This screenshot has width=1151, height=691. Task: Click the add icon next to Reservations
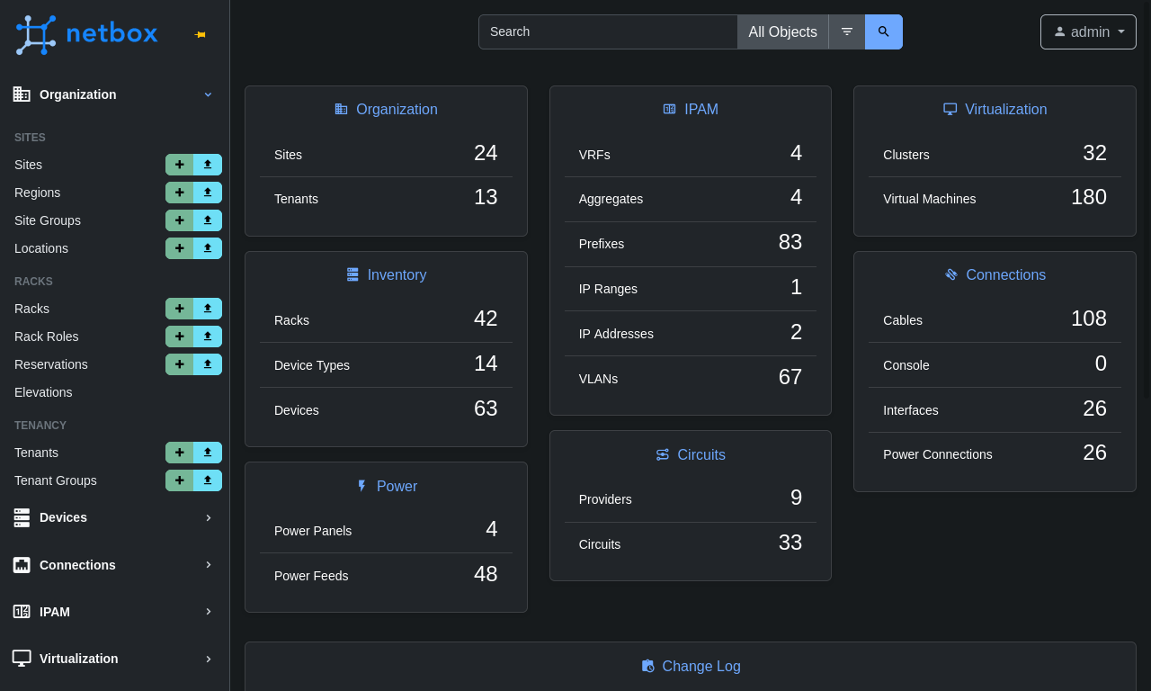178,364
